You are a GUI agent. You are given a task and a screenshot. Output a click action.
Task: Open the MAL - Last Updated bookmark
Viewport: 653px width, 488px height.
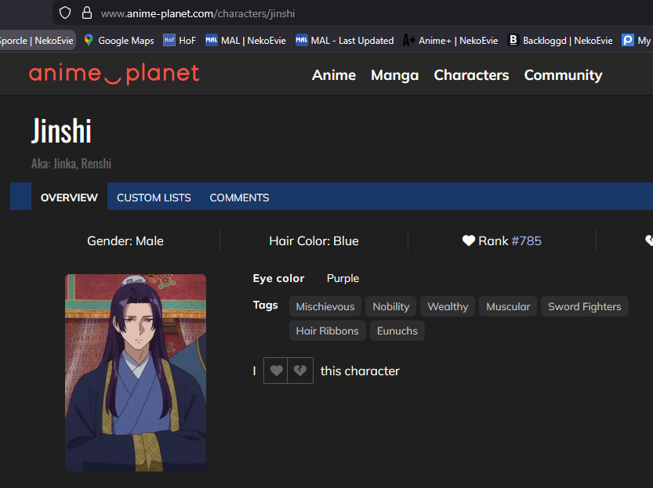[x=344, y=41]
